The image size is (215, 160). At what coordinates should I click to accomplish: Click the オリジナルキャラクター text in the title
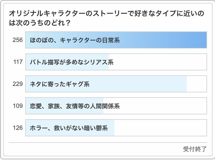coord(35,13)
